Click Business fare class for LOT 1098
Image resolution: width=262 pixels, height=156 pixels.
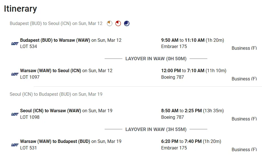click(x=244, y=119)
